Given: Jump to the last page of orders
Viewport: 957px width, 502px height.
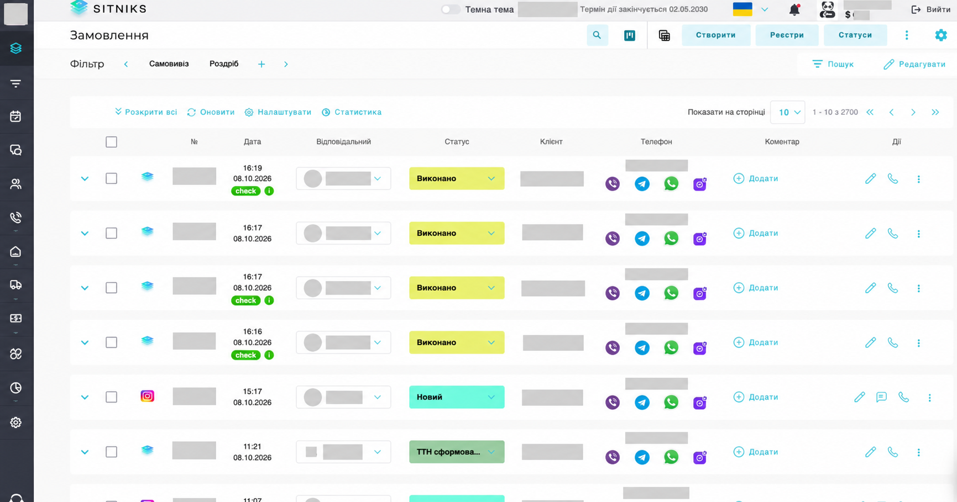Looking at the screenshot, I should tap(935, 112).
